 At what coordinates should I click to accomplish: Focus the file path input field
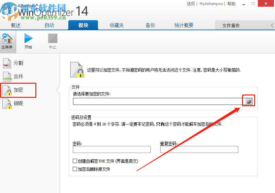click(159, 102)
